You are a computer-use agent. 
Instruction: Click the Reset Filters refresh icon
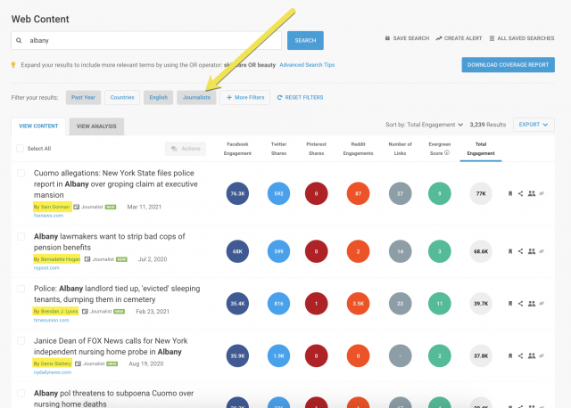tap(279, 97)
